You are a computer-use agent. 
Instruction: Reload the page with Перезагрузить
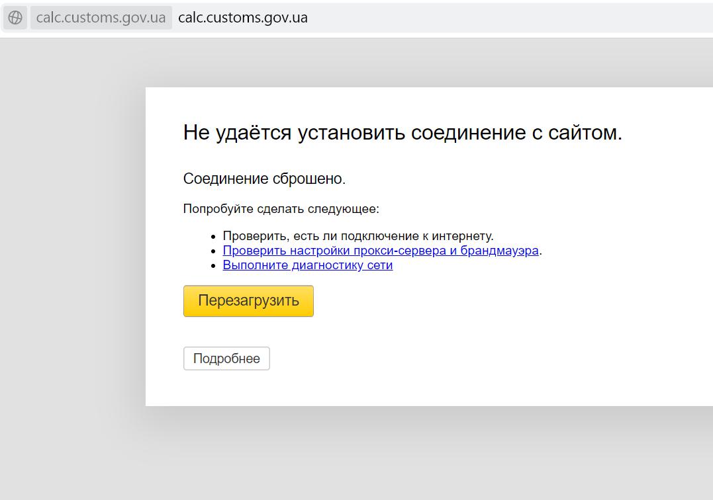248,300
